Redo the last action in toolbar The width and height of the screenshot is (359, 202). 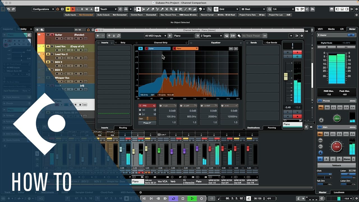(x=14, y=9)
